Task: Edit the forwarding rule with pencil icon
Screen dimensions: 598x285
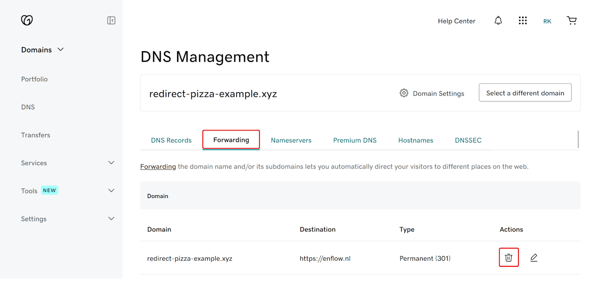Action: click(534, 257)
